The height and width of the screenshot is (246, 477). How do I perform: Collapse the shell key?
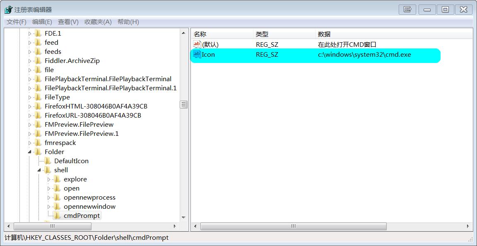pos(39,170)
